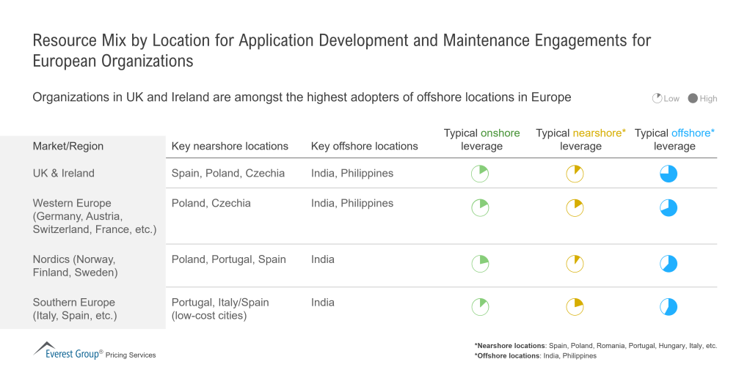Select the Southern Europe nearshore pie icon

(575, 307)
